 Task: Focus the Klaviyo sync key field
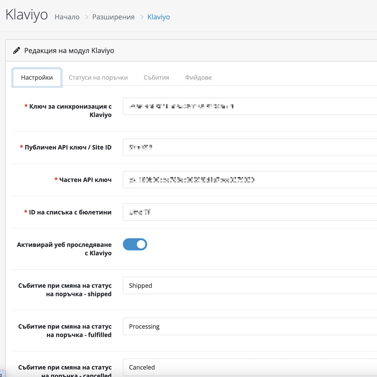(250, 106)
